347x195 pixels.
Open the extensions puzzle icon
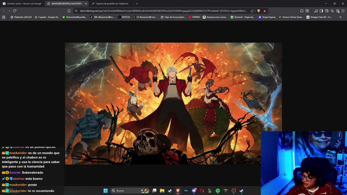302,11
